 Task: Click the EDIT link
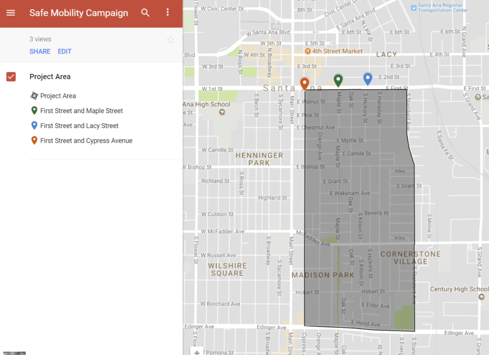click(64, 52)
